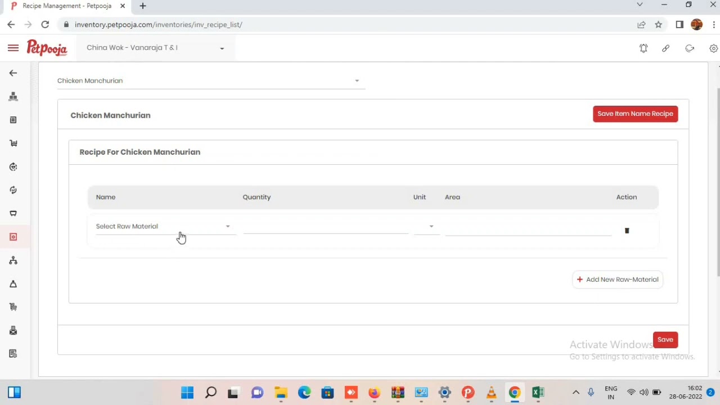
Task: Click the link chain icon in header
Action: (x=666, y=48)
